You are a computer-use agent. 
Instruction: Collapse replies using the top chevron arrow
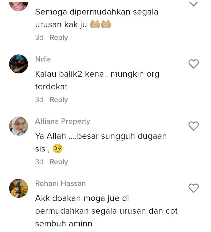[x=193, y=4]
